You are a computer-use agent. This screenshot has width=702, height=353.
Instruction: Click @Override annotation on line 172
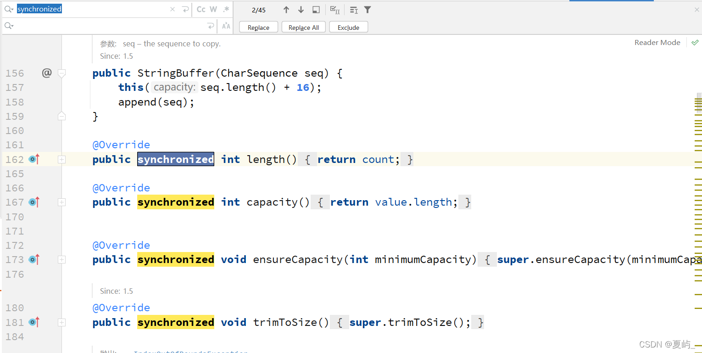point(121,245)
